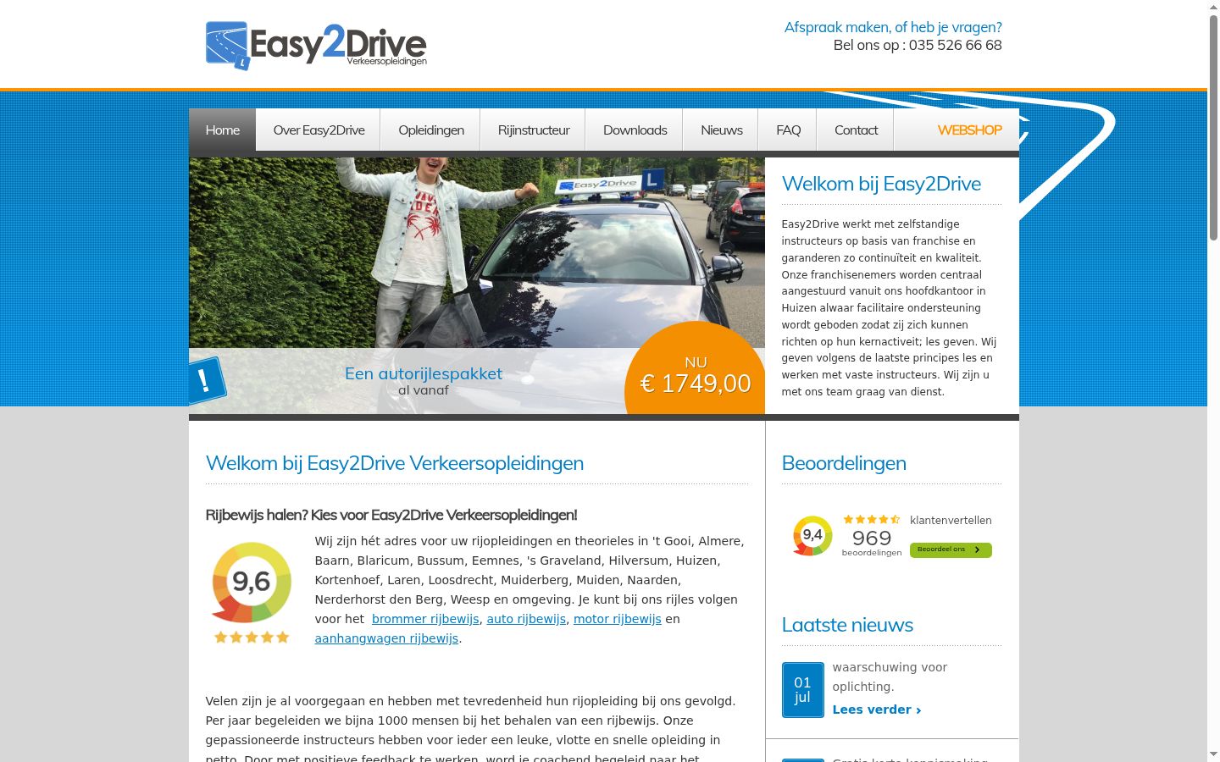Open the WEBSHOP menu link
Viewport: 1220px width, 762px height.
[969, 130]
